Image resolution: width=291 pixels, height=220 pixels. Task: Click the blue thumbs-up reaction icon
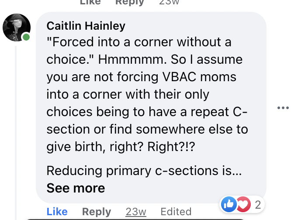tap(229, 204)
